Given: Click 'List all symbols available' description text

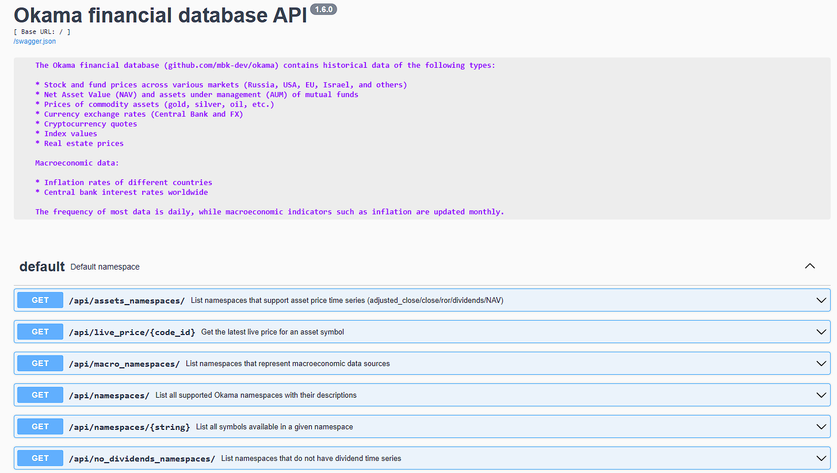Looking at the screenshot, I should (x=274, y=427).
